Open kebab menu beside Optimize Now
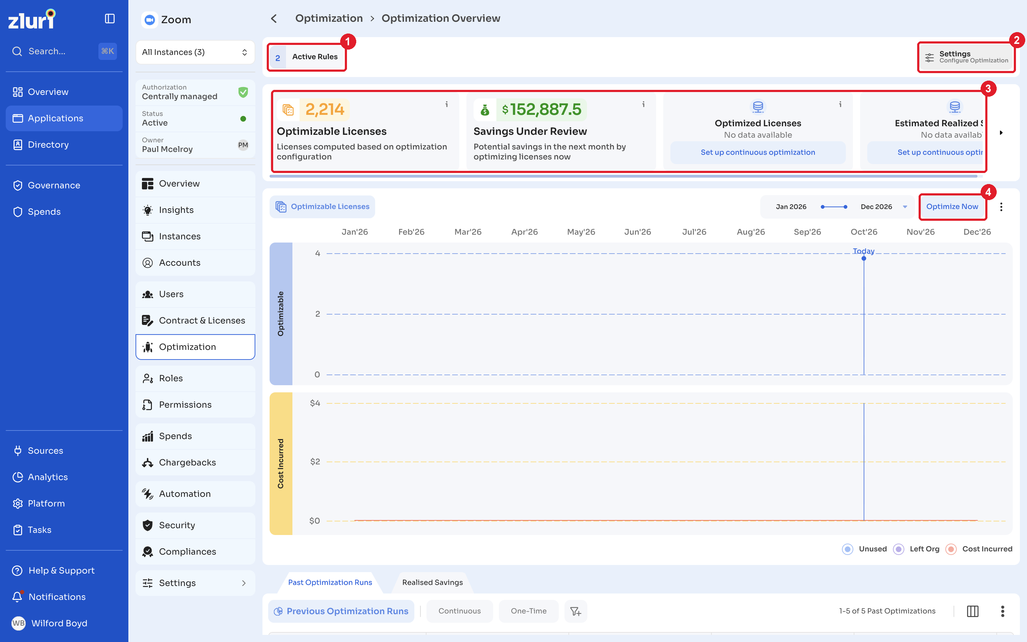The height and width of the screenshot is (642, 1027). 1001,207
